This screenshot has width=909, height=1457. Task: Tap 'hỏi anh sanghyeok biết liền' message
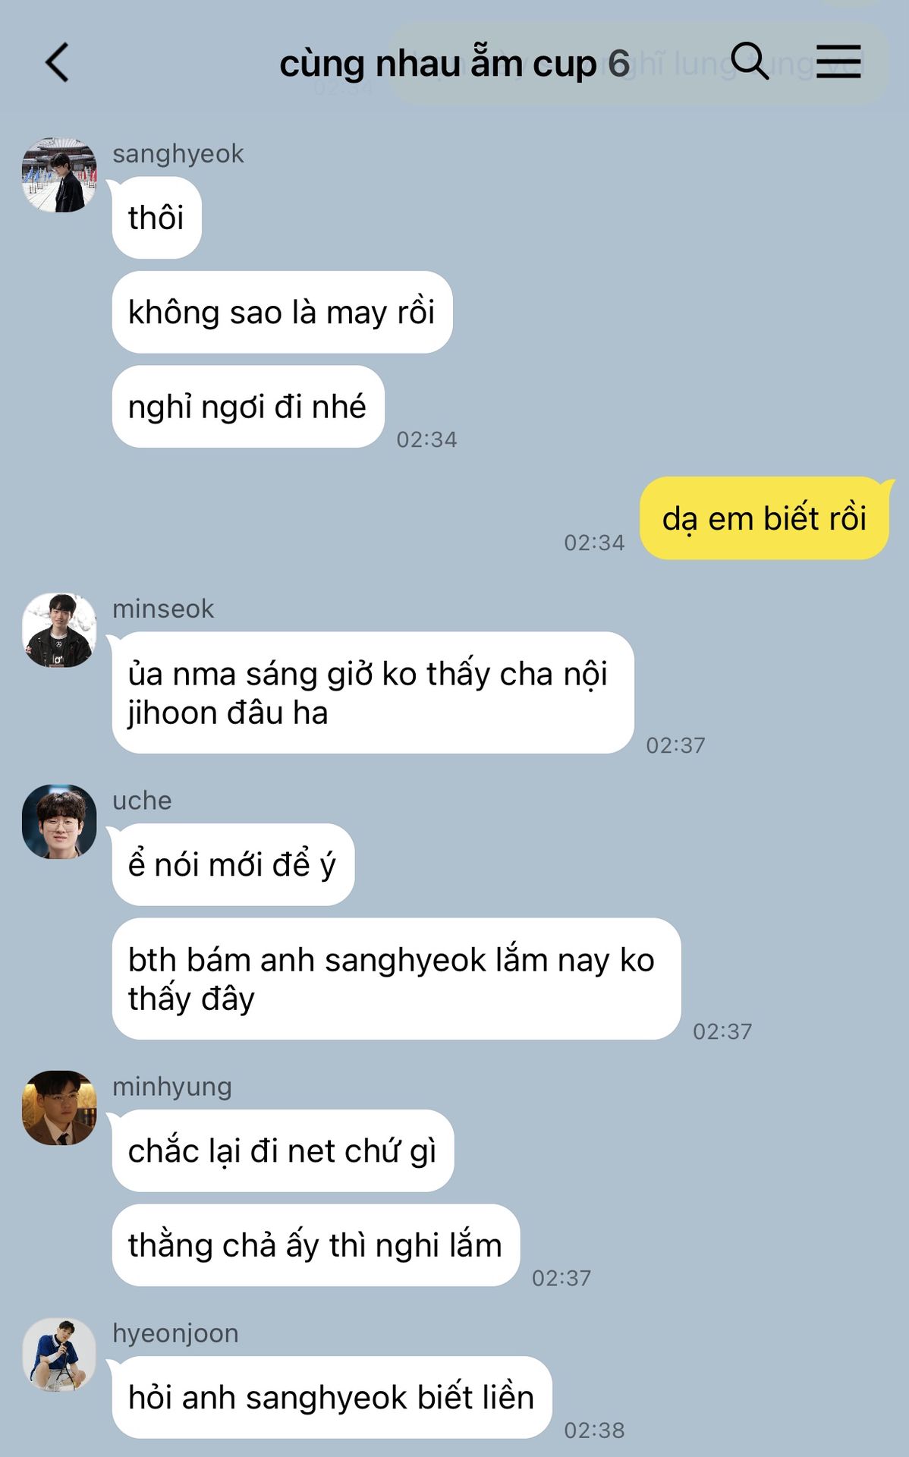332,1397
